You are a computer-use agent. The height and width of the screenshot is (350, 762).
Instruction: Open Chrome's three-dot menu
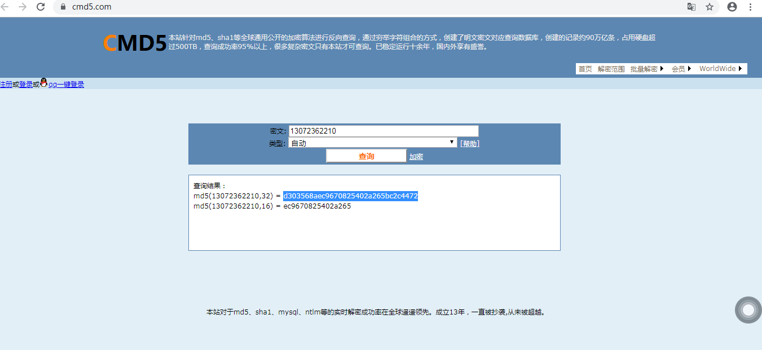point(751,7)
